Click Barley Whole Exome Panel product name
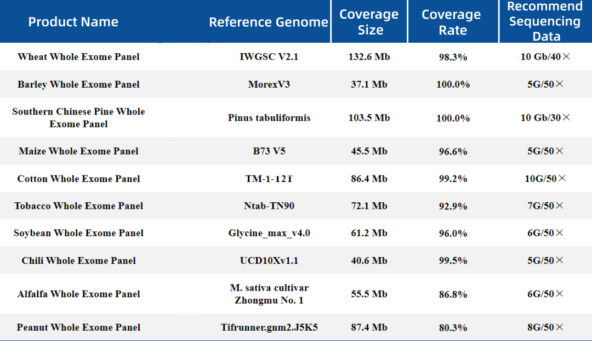 coord(78,84)
